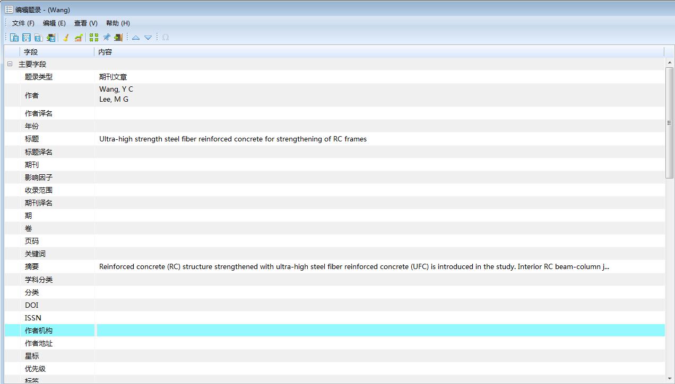Click the green arrow update icon
This screenshot has height=384, width=675.
coord(79,38)
